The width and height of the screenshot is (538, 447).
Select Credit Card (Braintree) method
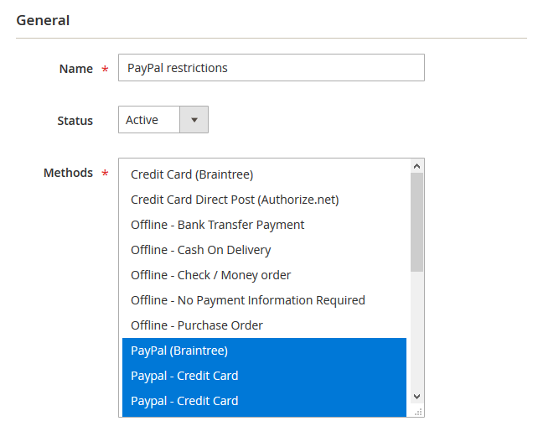pyautogui.click(x=192, y=174)
